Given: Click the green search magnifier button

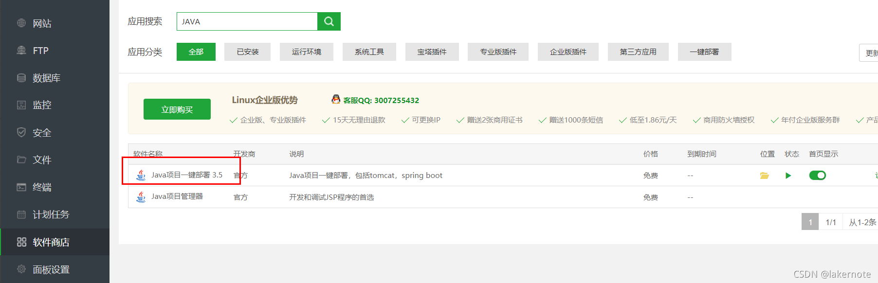Looking at the screenshot, I should (x=329, y=21).
